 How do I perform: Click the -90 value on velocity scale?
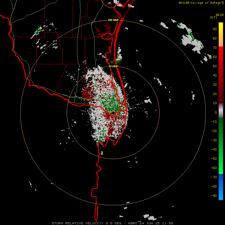click(214, 195)
